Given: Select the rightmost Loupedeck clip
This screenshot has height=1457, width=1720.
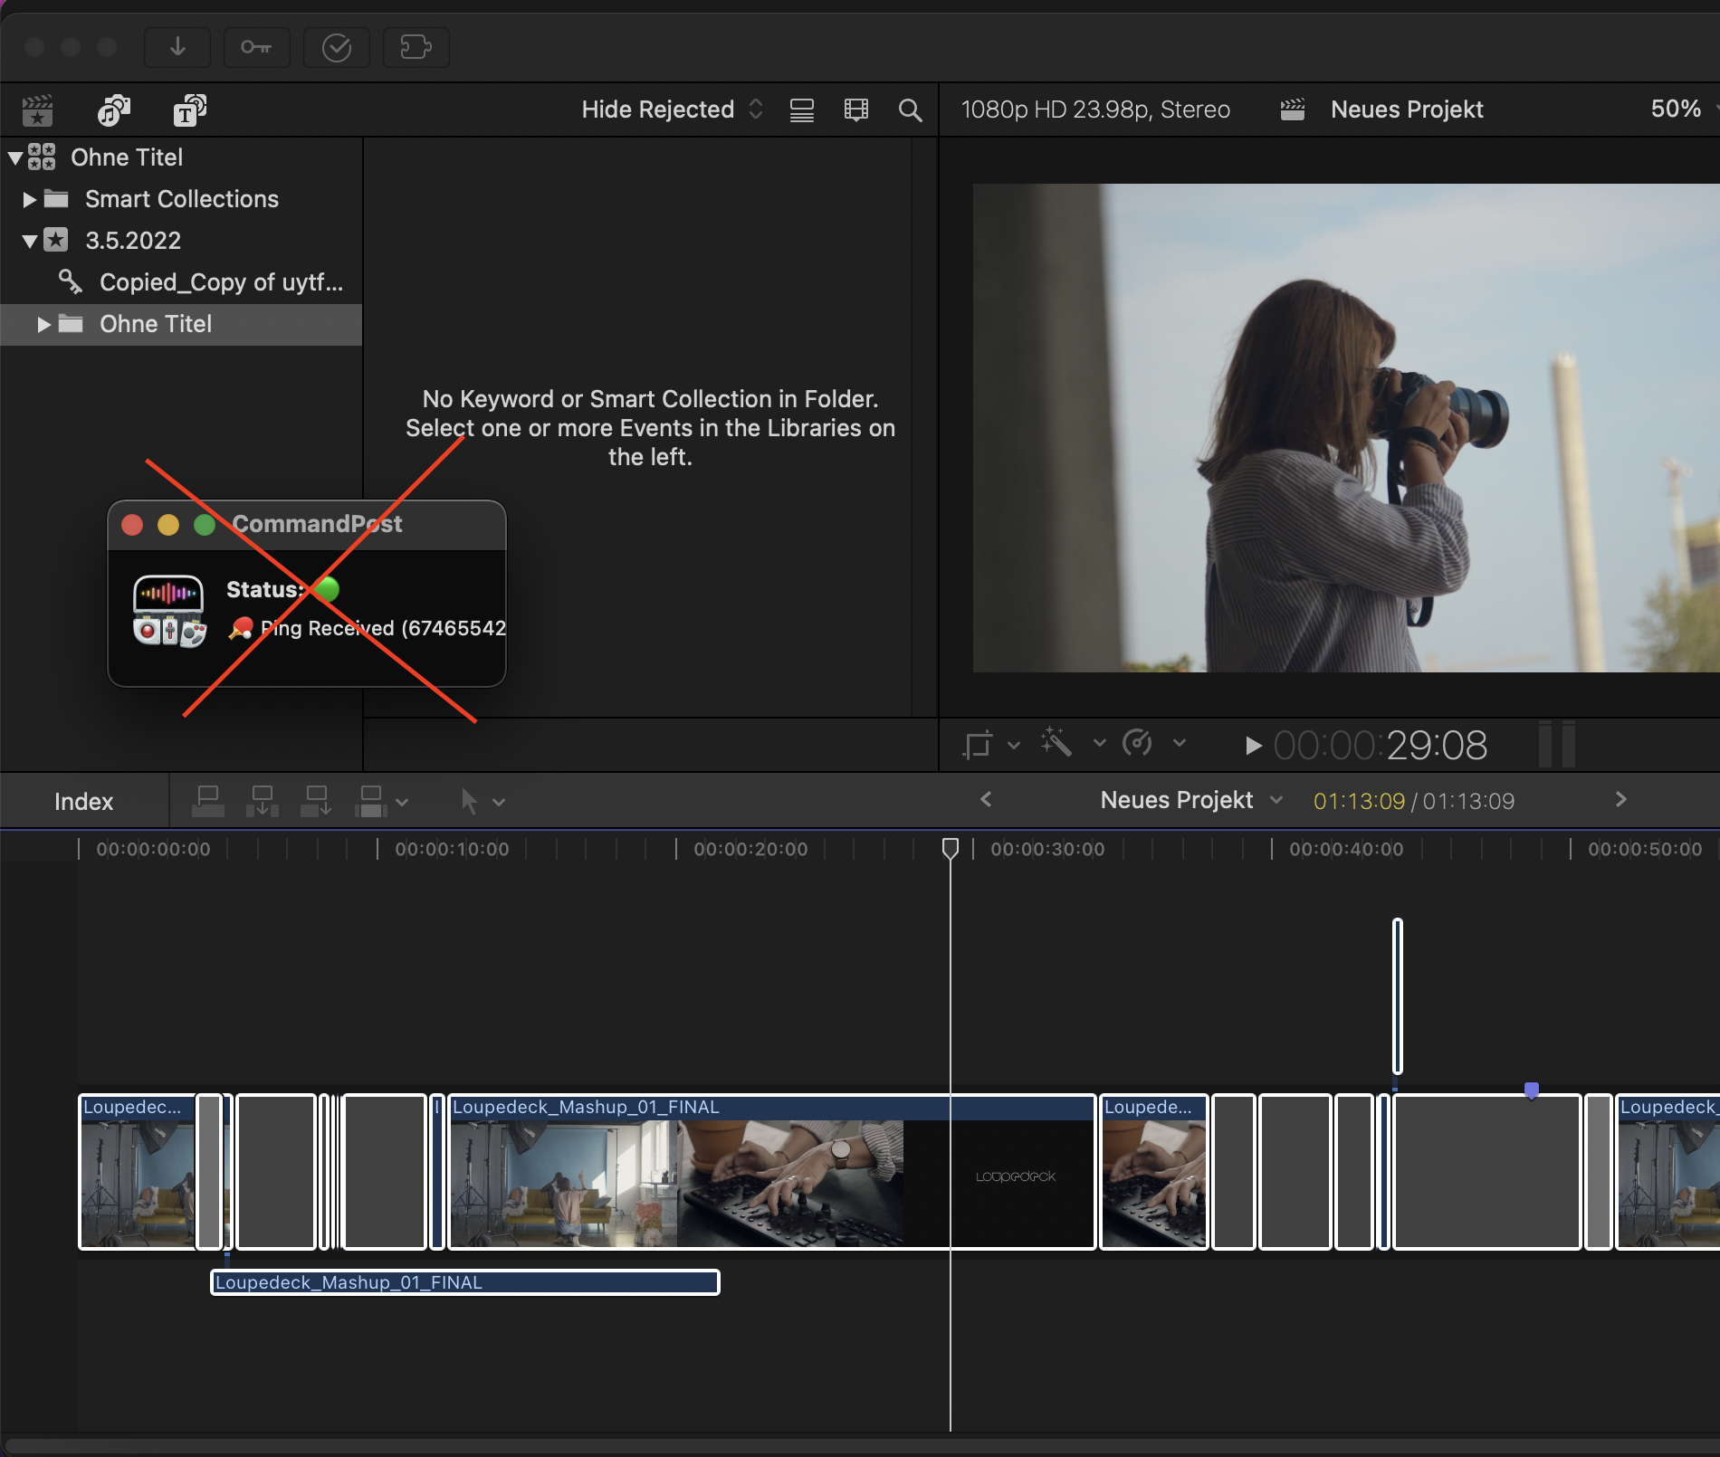Looking at the screenshot, I should (1668, 1172).
